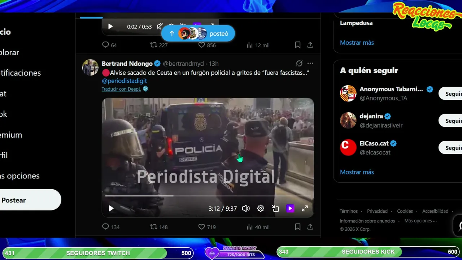
Task: Enter fullscreen on the 9:37 video
Action: 305,208
